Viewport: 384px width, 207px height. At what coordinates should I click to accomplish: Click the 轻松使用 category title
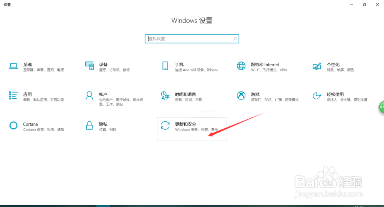335,94
